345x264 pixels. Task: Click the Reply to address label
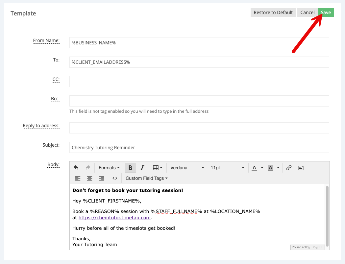[41, 126]
